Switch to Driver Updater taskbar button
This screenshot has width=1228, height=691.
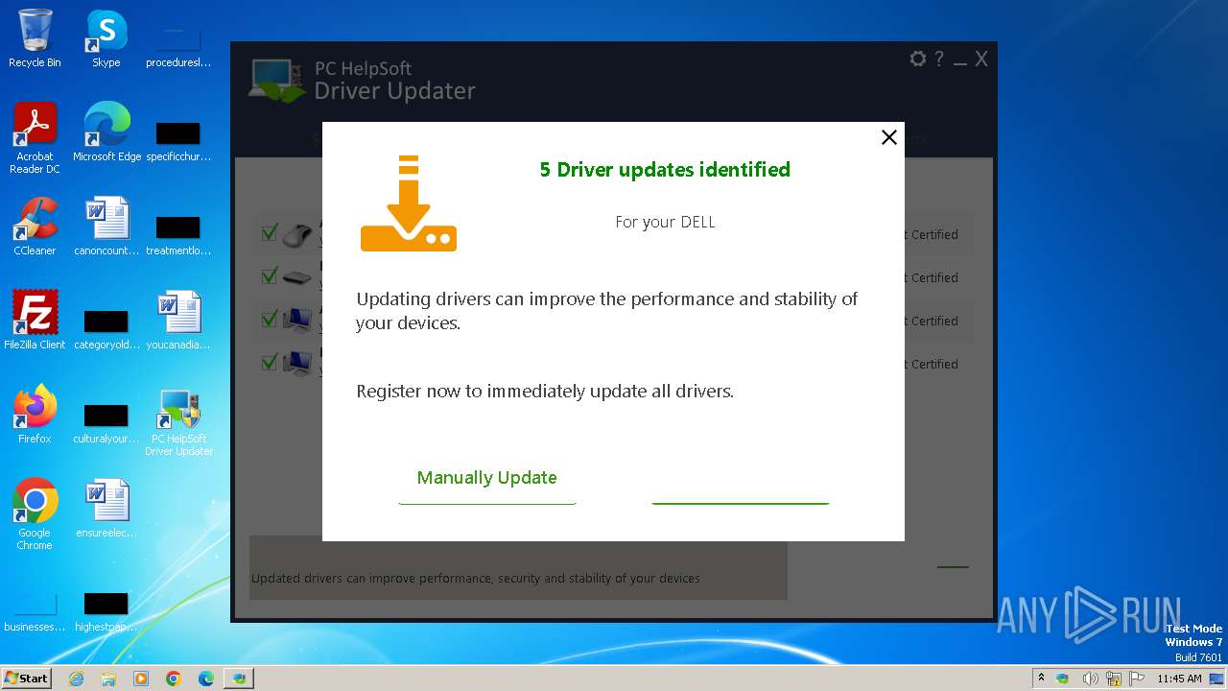click(x=239, y=679)
